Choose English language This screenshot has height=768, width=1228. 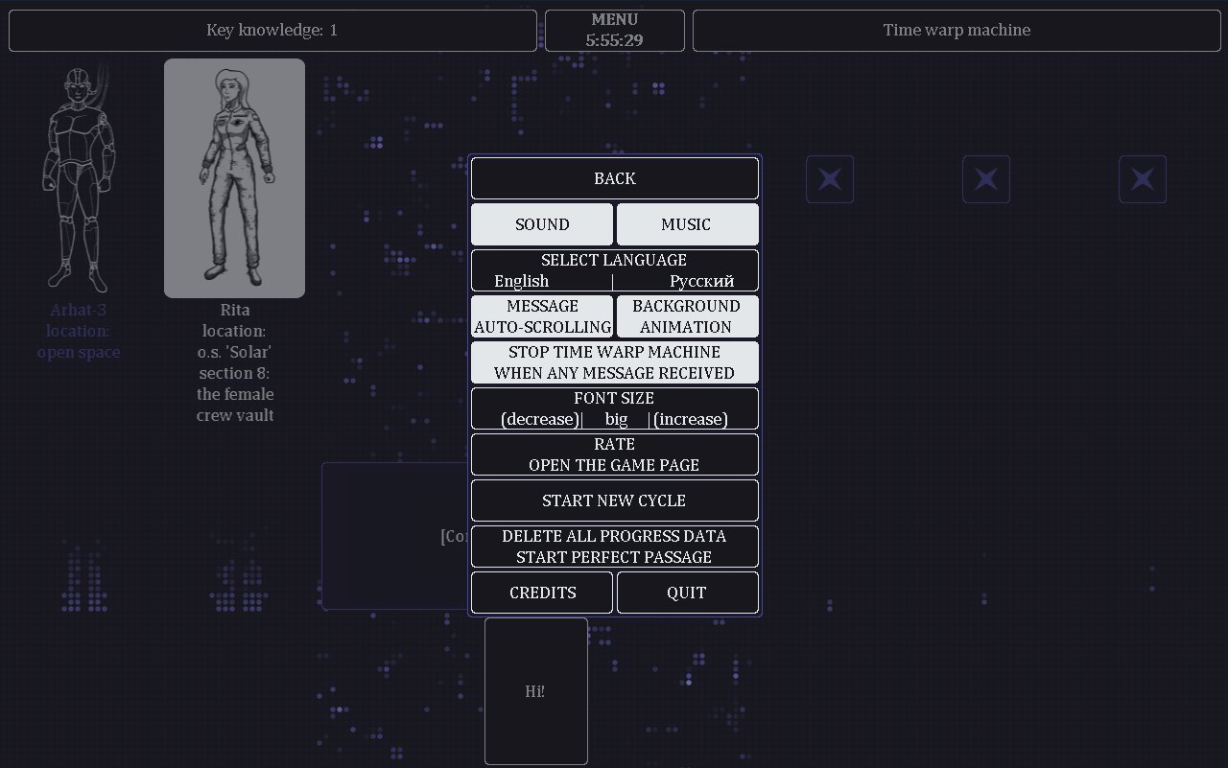pos(522,281)
